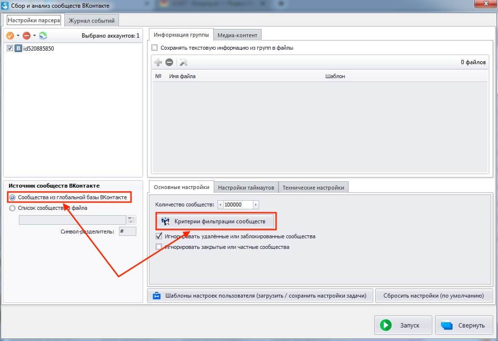Click the VK icon beside id520885850
Image resolution: width=498 pixels, height=341 pixels.
[18, 49]
